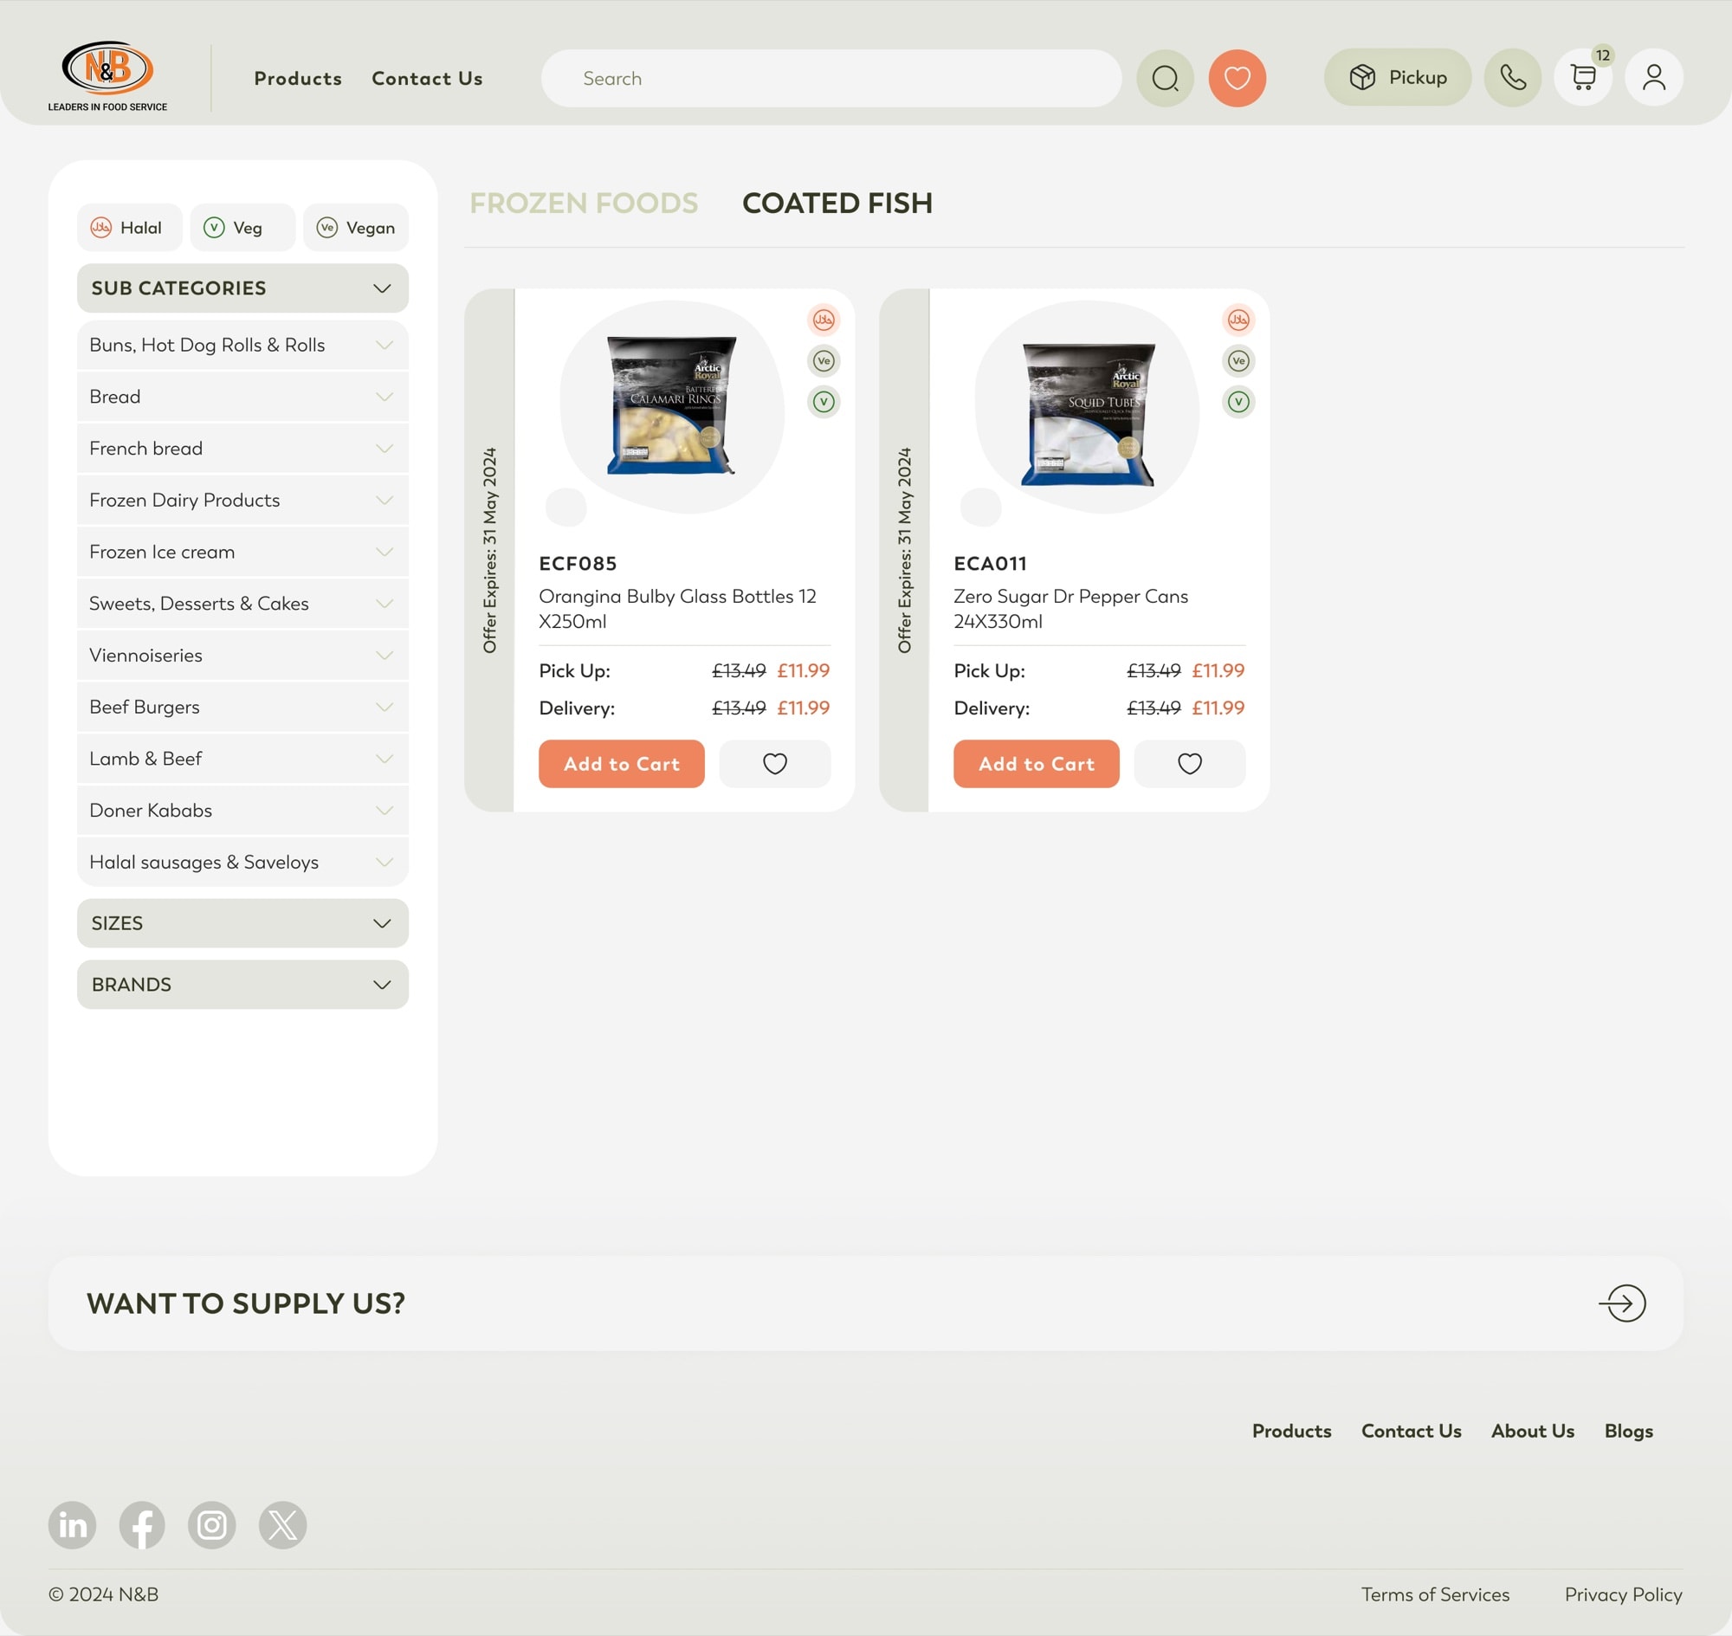Open the Privacy Policy link
This screenshot has height=1636, width=1732.
tap(1623, 1594)
